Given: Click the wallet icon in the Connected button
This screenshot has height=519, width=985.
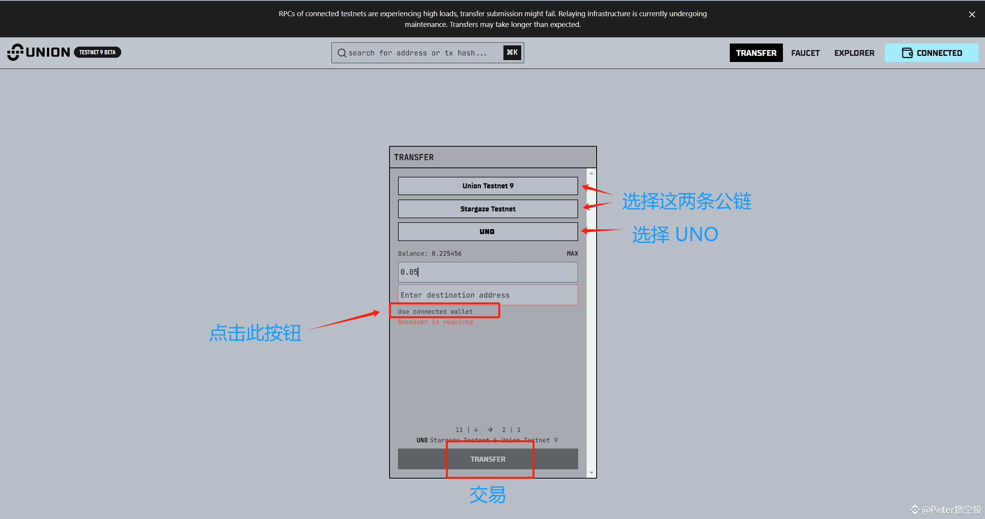Looking at the screenshot, I should click(x=907, y=53).
